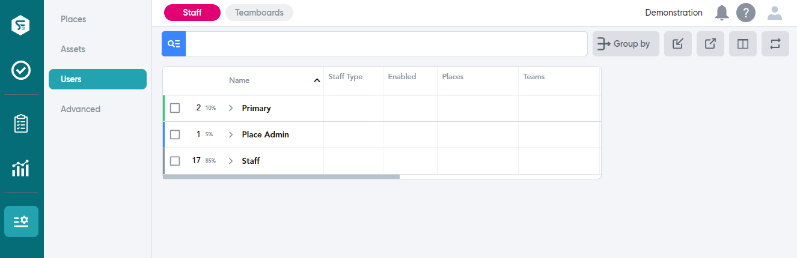Expand the Staff group row

(x=231, y=161)
